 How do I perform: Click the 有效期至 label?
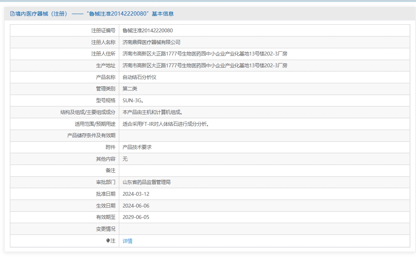(x=106, y=217)
